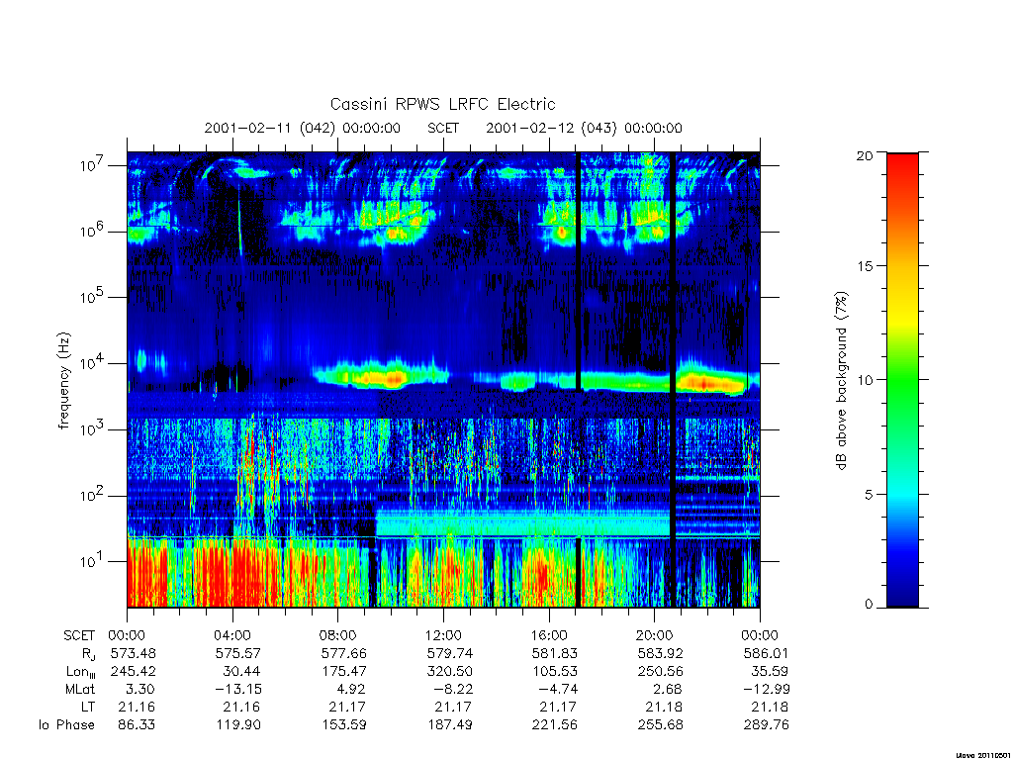Click MLat value '2.68'
The height and width of the screenshot is (760, 1013).
(668, 690)
